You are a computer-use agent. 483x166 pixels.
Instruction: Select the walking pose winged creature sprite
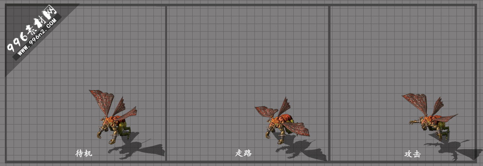pyautogui.click(x=282, y=121)
